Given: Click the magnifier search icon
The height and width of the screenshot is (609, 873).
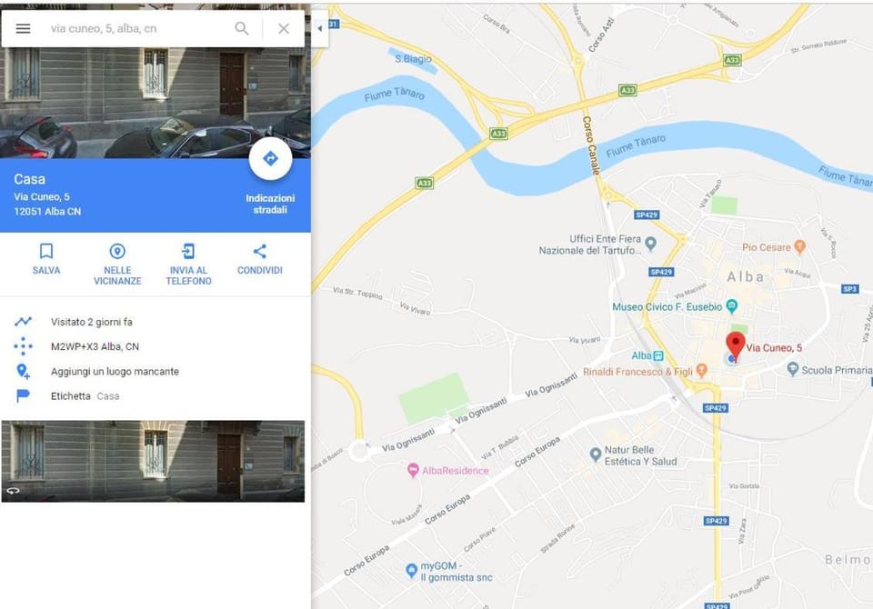Looking at the screenshot, I should pos(242,28).
